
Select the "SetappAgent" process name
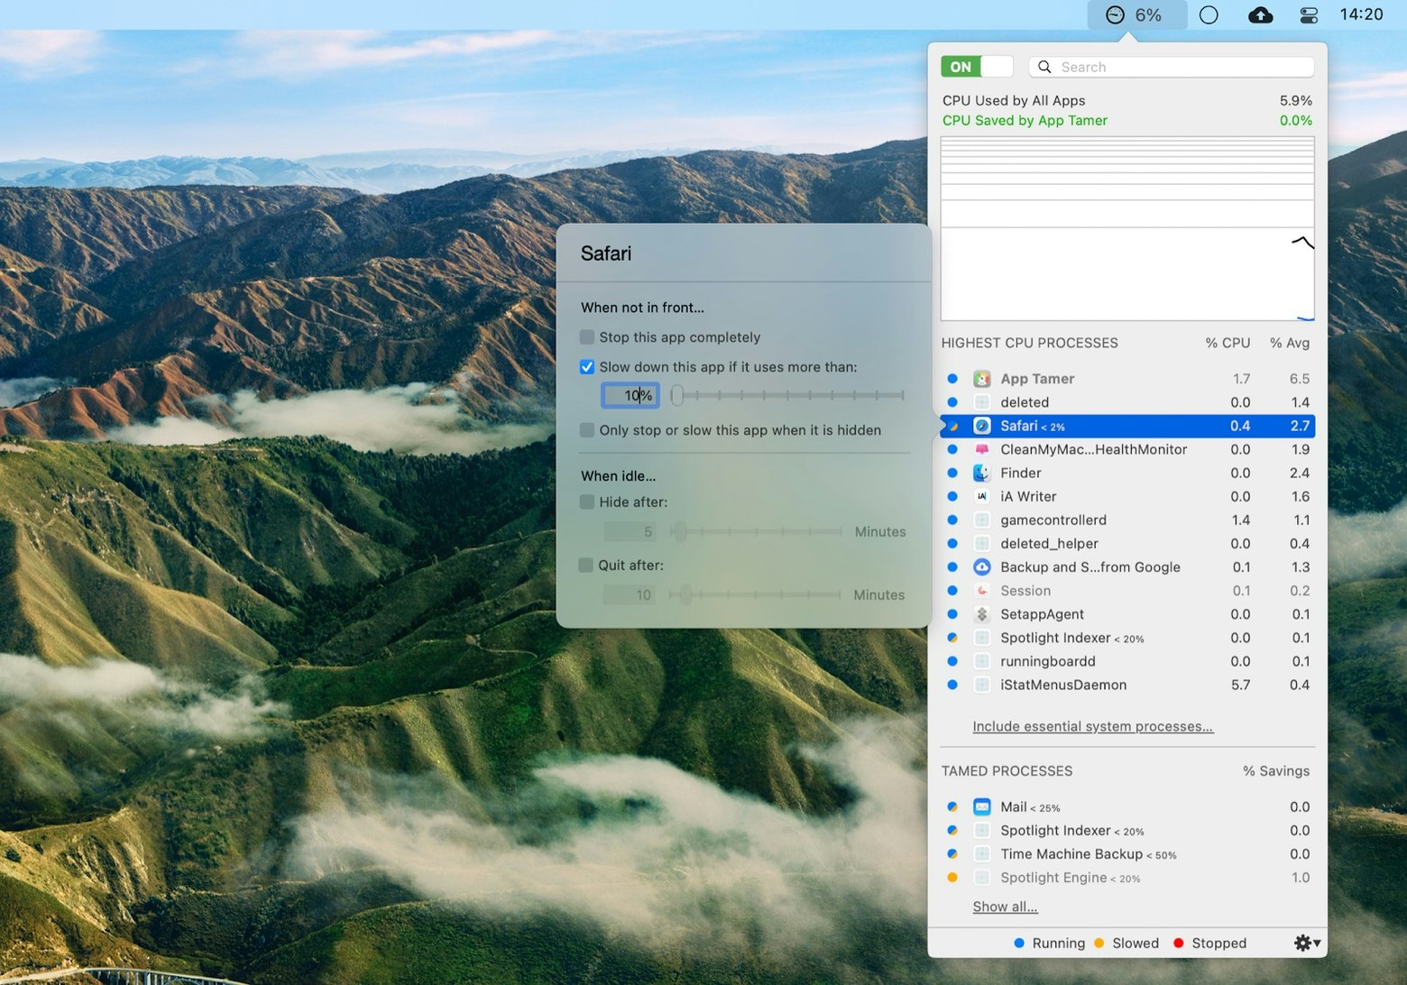[1042, 614]
